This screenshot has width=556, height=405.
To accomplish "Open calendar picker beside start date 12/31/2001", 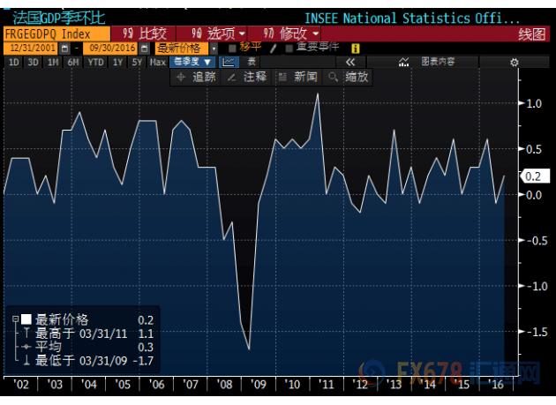I will click(64, 49).
